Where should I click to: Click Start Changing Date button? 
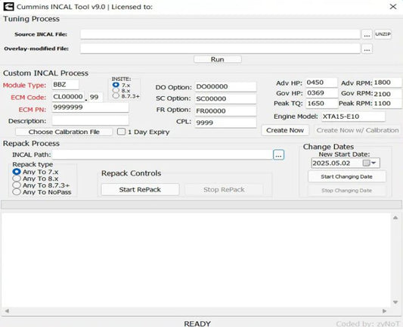tap(347, 176)
